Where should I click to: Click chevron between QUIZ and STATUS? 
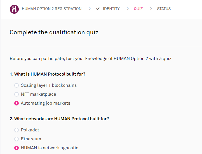151,9
